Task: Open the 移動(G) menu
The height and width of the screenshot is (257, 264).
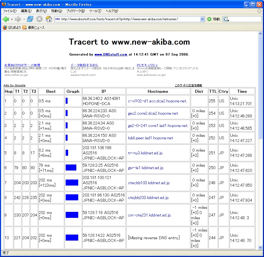Action: pos(57,11)
